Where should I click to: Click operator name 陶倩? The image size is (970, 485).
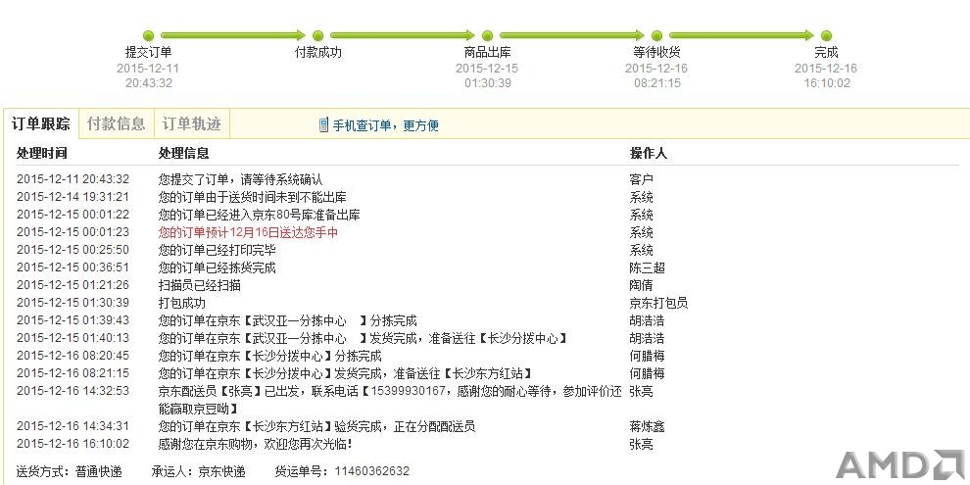click(x=642, y=286)
